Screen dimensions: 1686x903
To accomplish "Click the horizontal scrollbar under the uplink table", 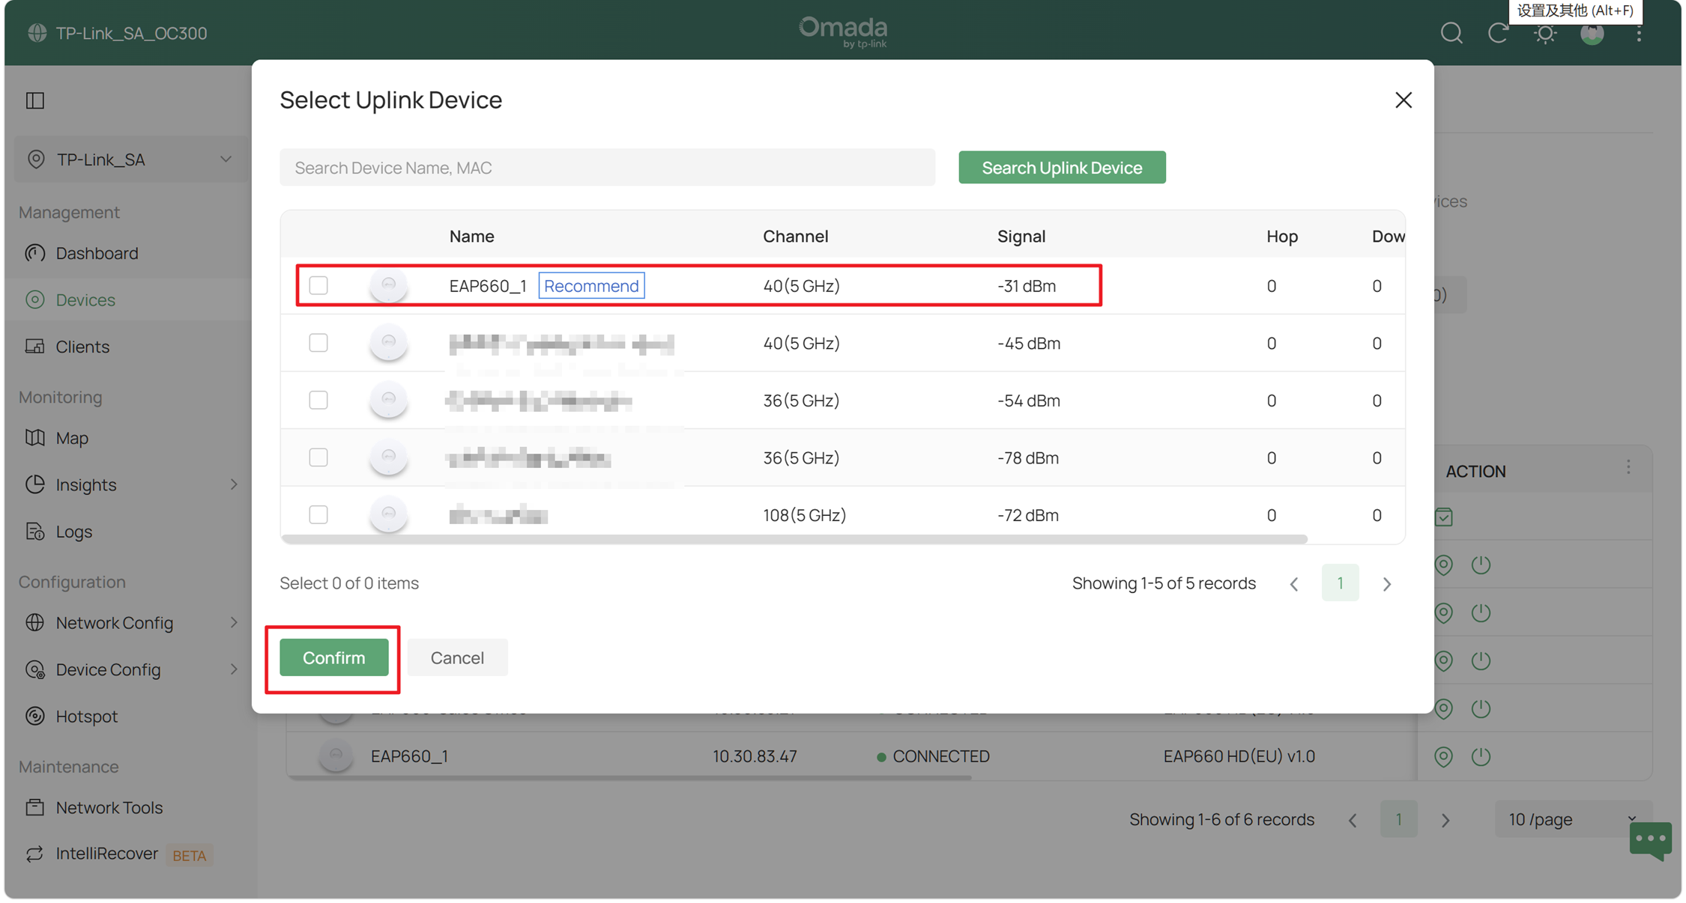I will [794, 539].
